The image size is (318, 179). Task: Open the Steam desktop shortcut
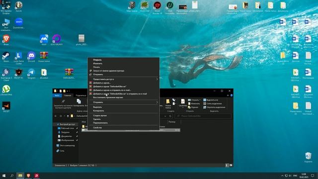coord(6,57)
